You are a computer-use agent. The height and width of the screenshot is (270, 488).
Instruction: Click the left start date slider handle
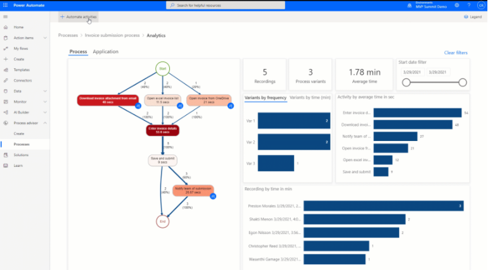406,82
